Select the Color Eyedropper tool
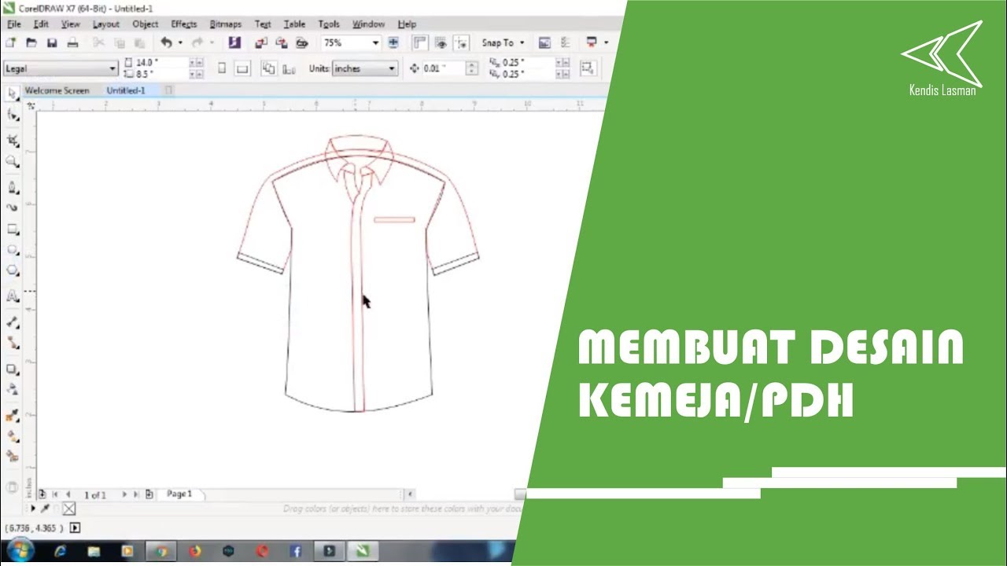 pos(12,415)
